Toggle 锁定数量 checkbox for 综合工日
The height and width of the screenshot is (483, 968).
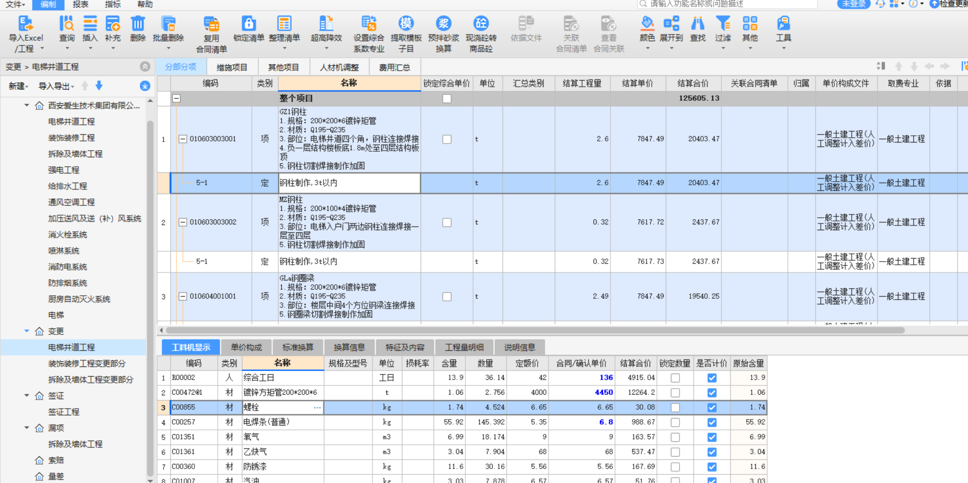[x=675, y=378]
